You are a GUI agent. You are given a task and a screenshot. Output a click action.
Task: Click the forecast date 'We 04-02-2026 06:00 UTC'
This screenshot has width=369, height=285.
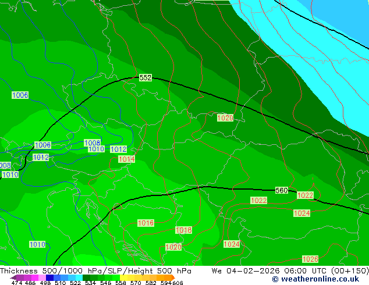tap(270, 271)
